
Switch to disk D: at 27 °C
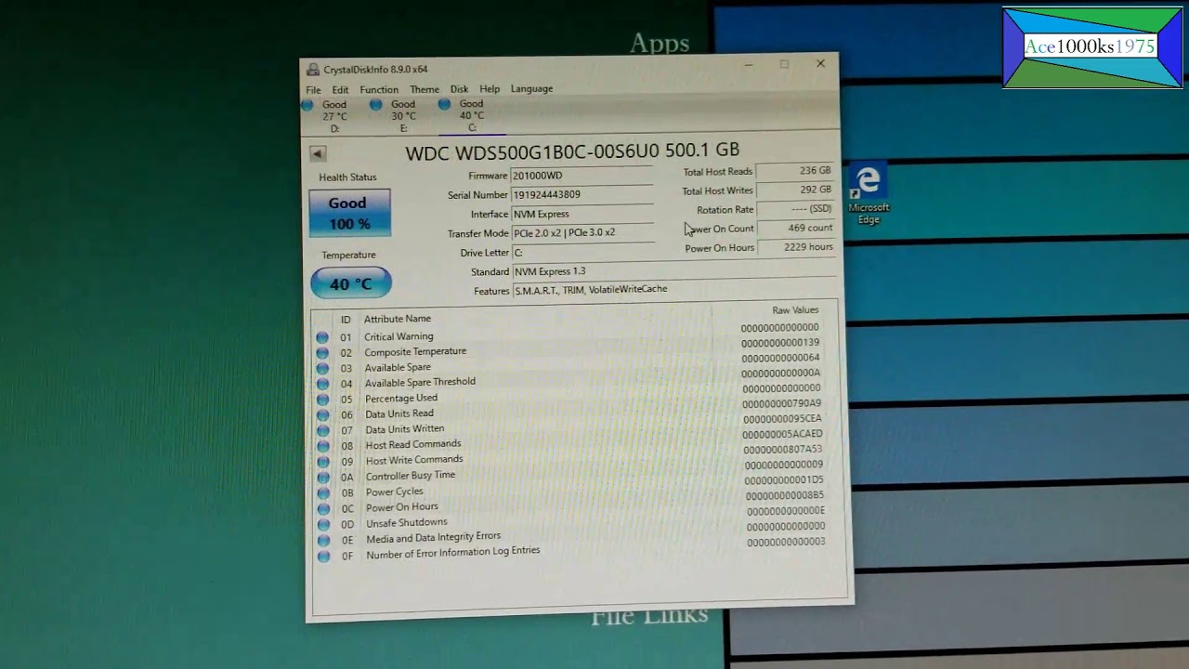[326, 116]
